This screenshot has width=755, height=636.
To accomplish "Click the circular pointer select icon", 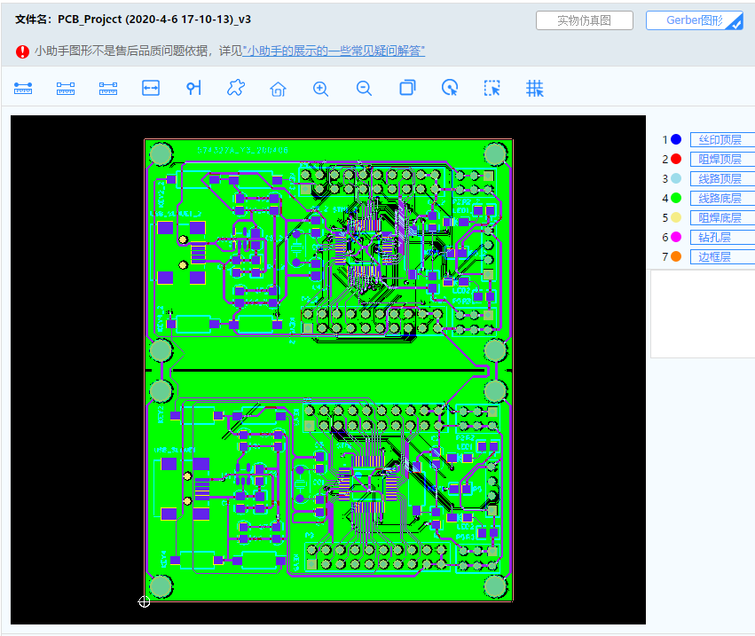I will click(x=450, y=88).
